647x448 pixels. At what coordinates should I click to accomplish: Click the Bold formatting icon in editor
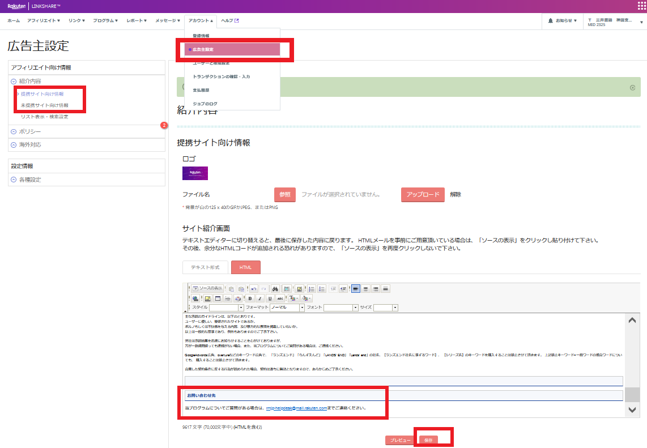click(x=250, y=298)
